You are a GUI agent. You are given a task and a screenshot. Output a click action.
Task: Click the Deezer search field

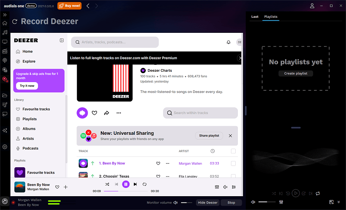pos(115,42)
